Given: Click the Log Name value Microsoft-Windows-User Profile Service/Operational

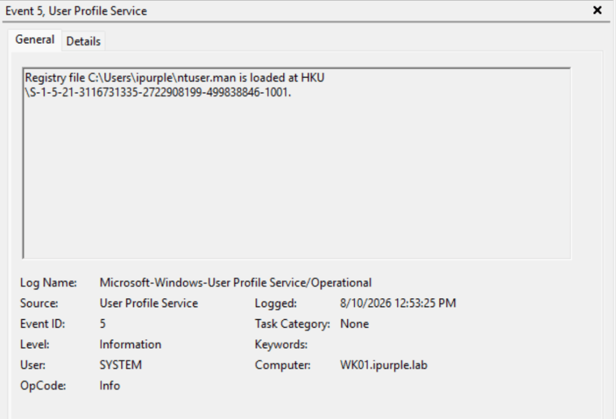Looking at the screenshot, I should pos(235,283).
